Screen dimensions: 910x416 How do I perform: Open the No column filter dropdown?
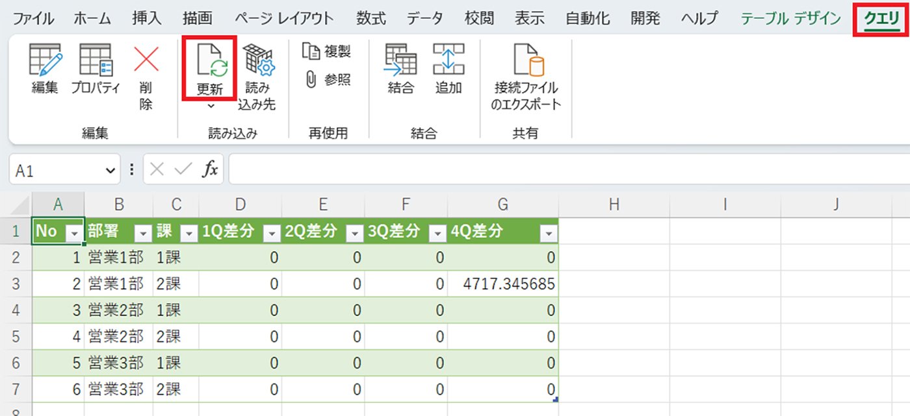tap(75, 233)
